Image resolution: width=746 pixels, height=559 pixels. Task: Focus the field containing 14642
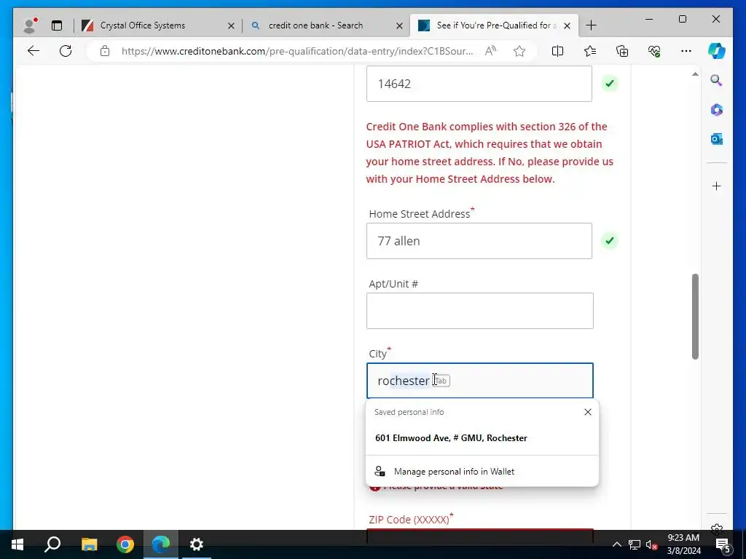click(x=479, y=84)
